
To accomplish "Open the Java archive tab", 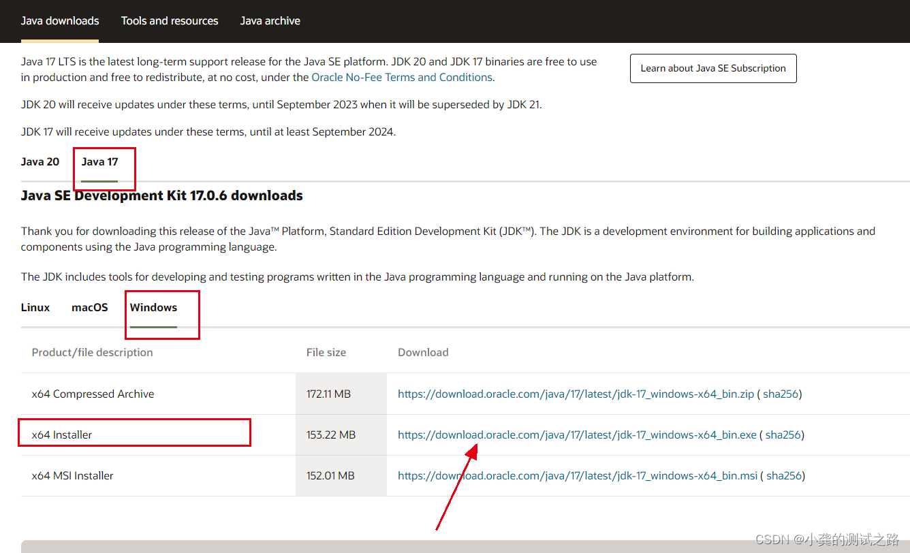I will (x=270, y=21).
